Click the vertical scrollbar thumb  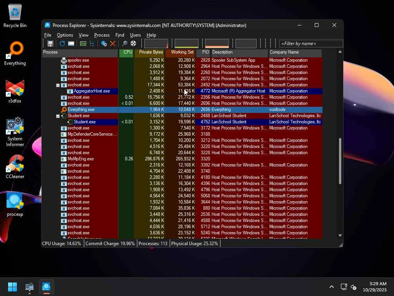340,161
